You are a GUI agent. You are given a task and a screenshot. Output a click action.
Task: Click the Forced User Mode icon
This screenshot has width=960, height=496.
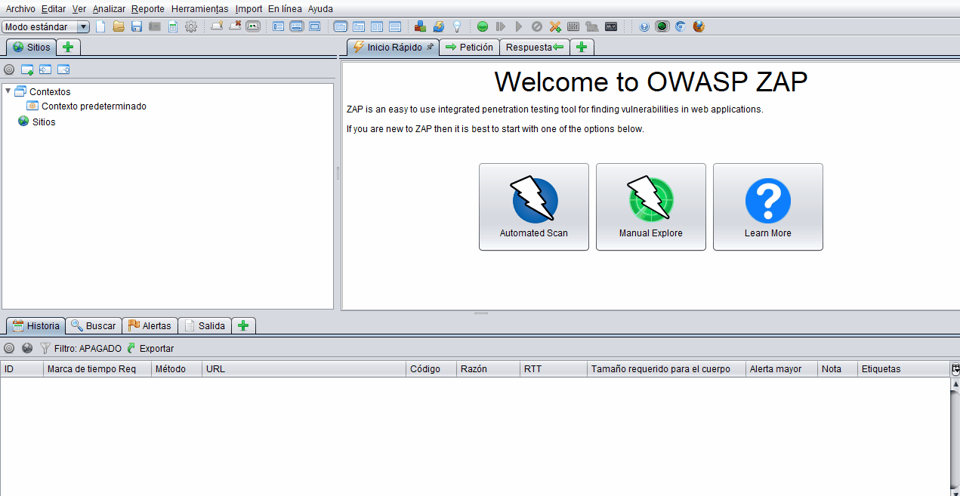[x=592, y=26]
